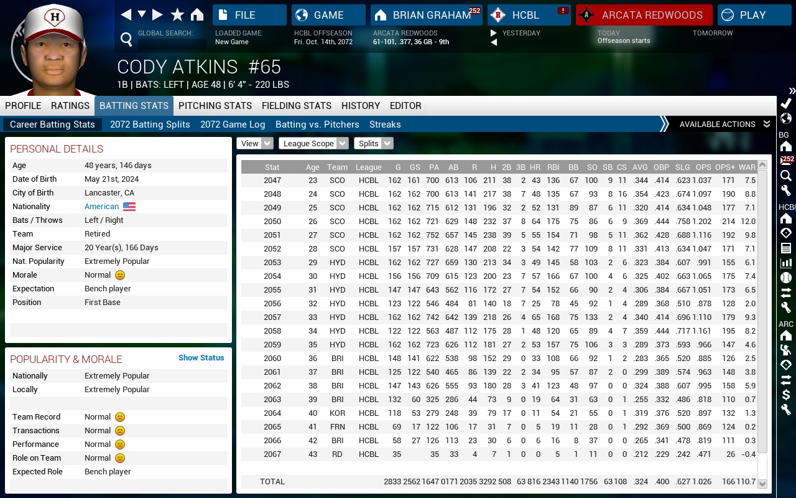Open the Editor tab
Screen dimensions: 796x498
(x=405, y=106)
